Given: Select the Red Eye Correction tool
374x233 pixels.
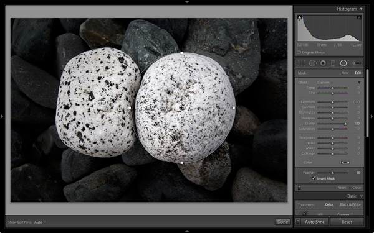Looking at the screenshot, I should 323,63.
